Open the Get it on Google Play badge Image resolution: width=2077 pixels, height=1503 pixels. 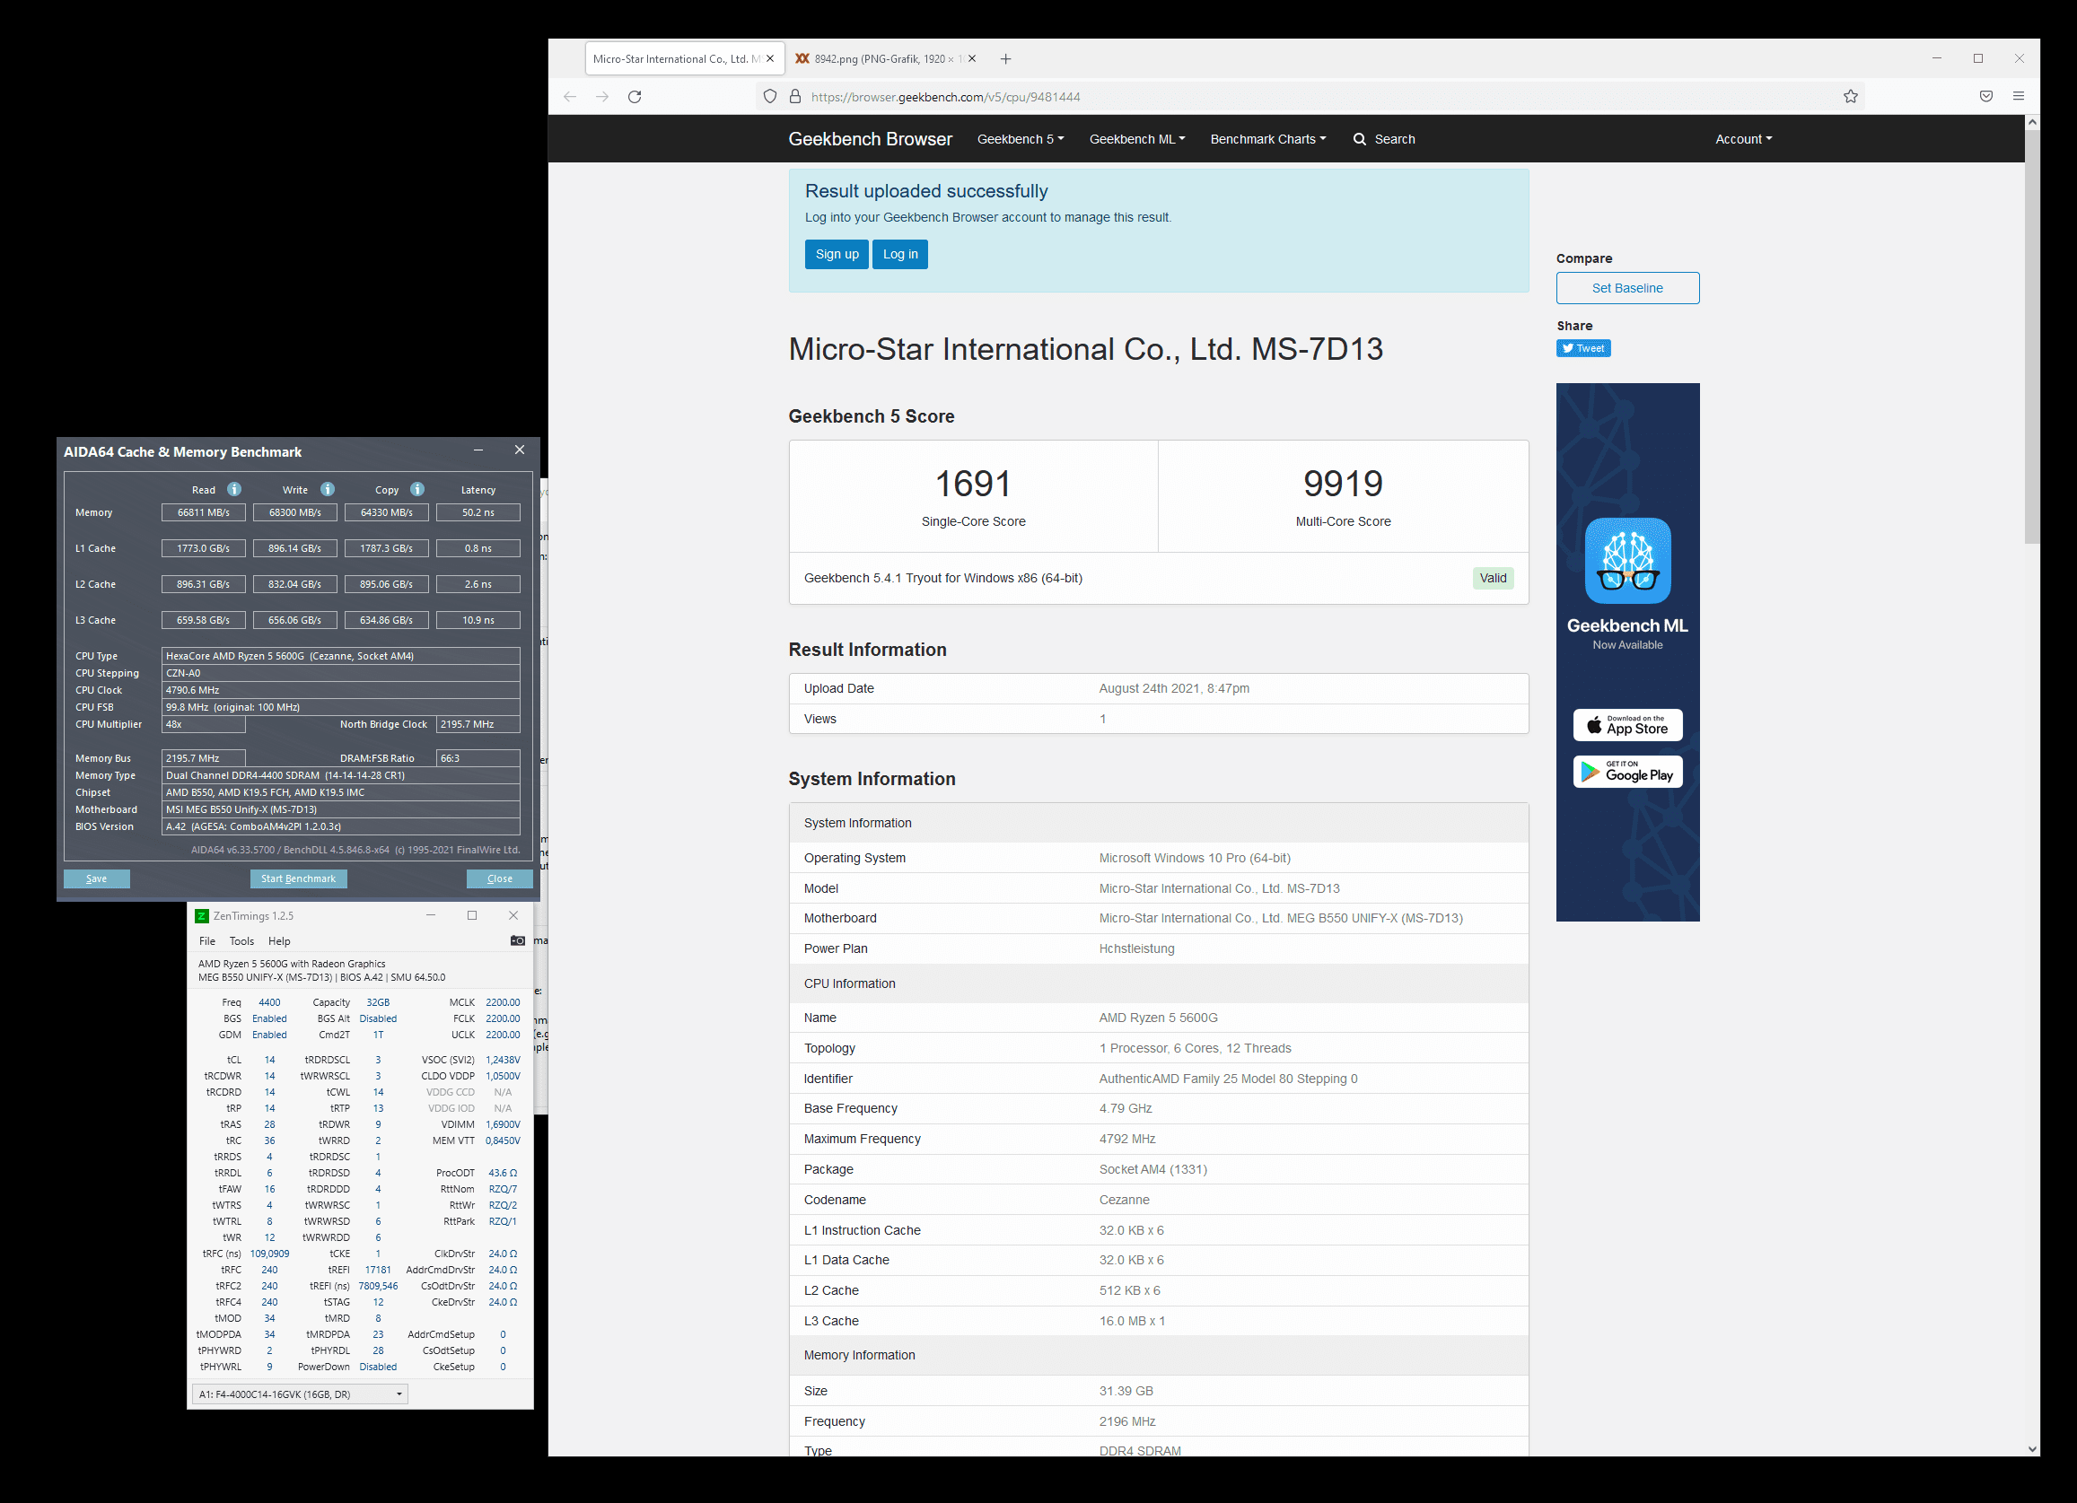click(x=1627, y=772)
